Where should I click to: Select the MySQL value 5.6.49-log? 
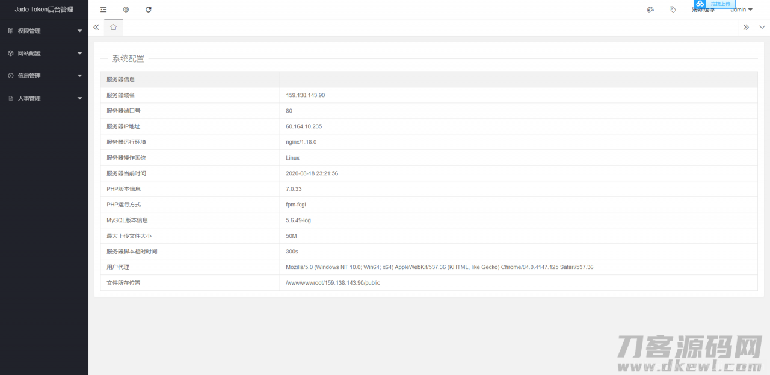[x=298, y=220]
